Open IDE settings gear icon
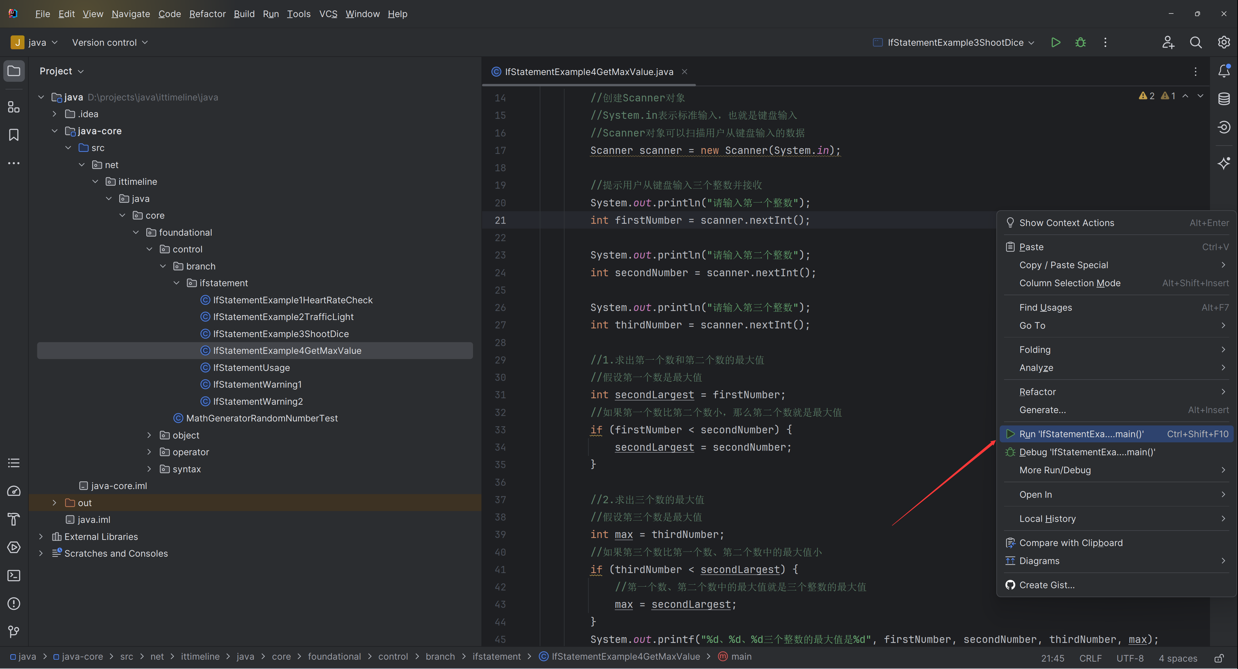This screenshot has height=669, width=1238. pyautogui.click(x=1223, y=42)
